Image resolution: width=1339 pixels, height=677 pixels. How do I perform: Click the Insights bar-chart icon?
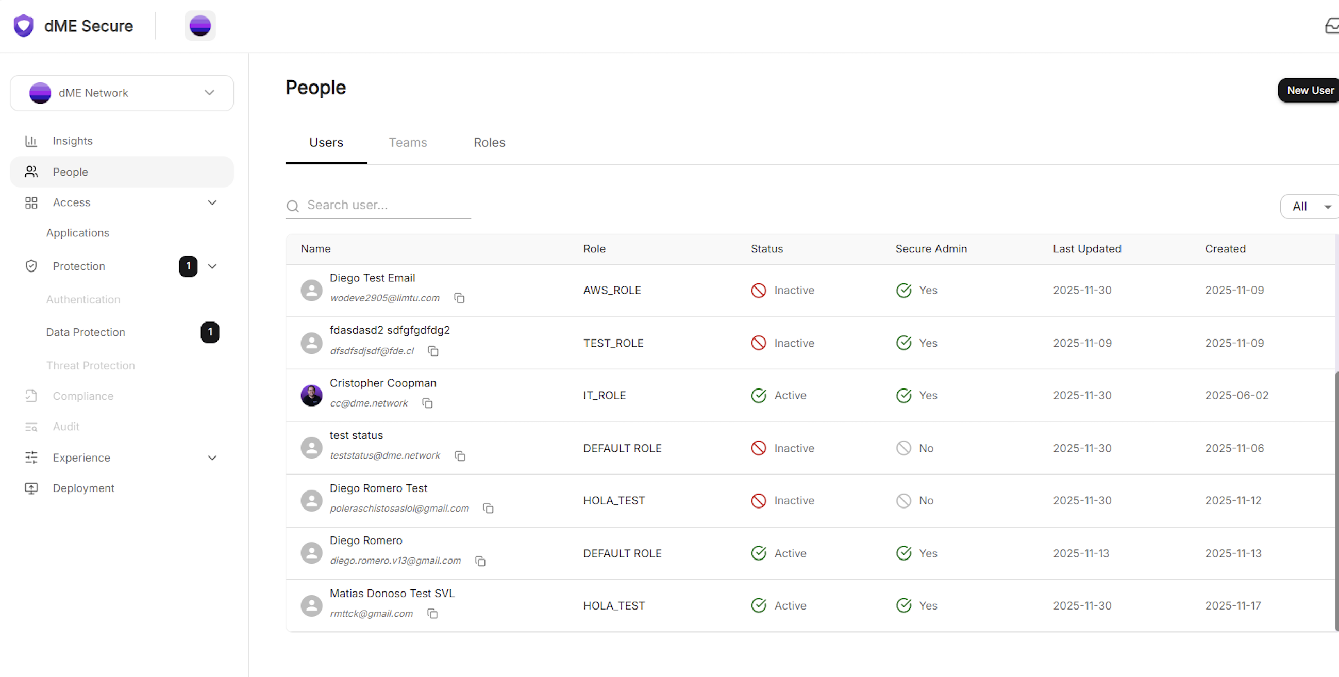[31, 141]
